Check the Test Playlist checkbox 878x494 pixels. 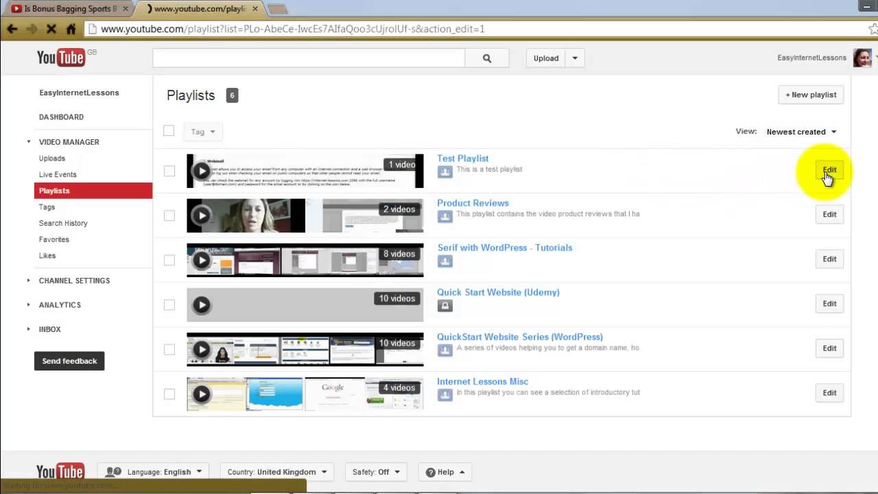(169, 171)
